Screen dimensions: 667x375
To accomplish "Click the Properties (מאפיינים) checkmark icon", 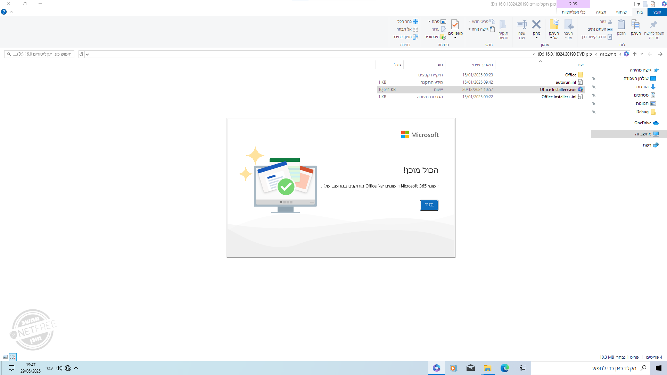I will pyautogui.click(x=455, y=24).
